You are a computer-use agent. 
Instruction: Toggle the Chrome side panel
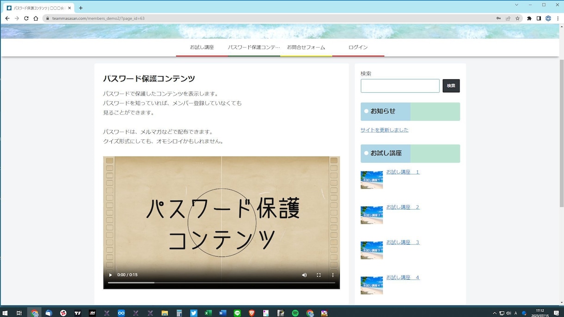point(539,18)
